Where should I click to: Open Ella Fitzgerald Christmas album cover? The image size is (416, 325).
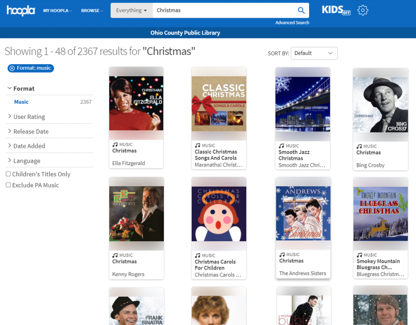136,103
